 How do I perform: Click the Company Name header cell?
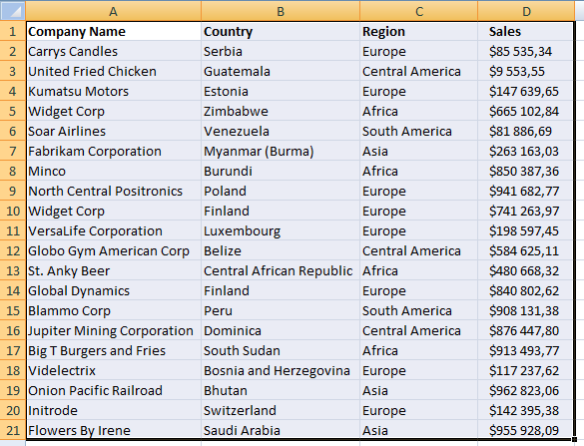[x=114, y=31]
